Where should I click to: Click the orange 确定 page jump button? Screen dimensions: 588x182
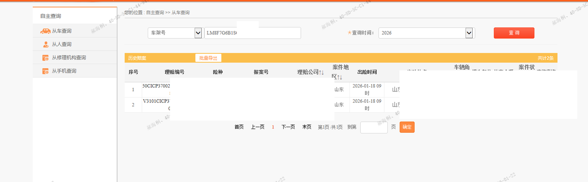pos(407,127)
